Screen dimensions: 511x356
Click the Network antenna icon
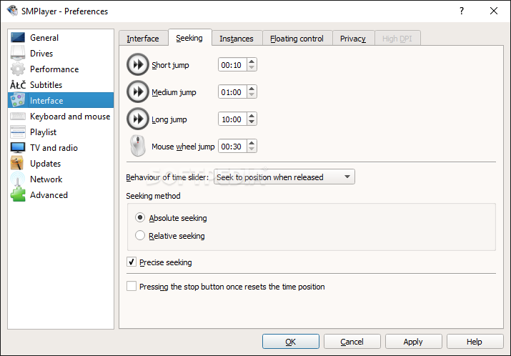pyautogui.click(x=18, y=179)
